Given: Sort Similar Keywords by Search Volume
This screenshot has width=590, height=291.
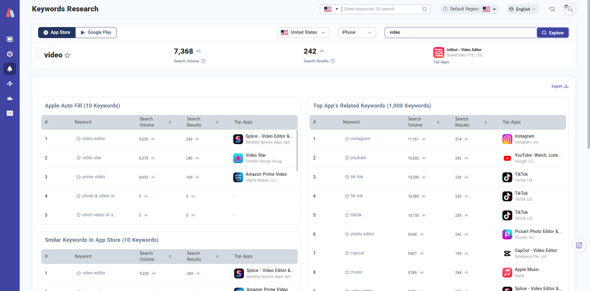Looking at the screenshot, I should click(170, 257).
